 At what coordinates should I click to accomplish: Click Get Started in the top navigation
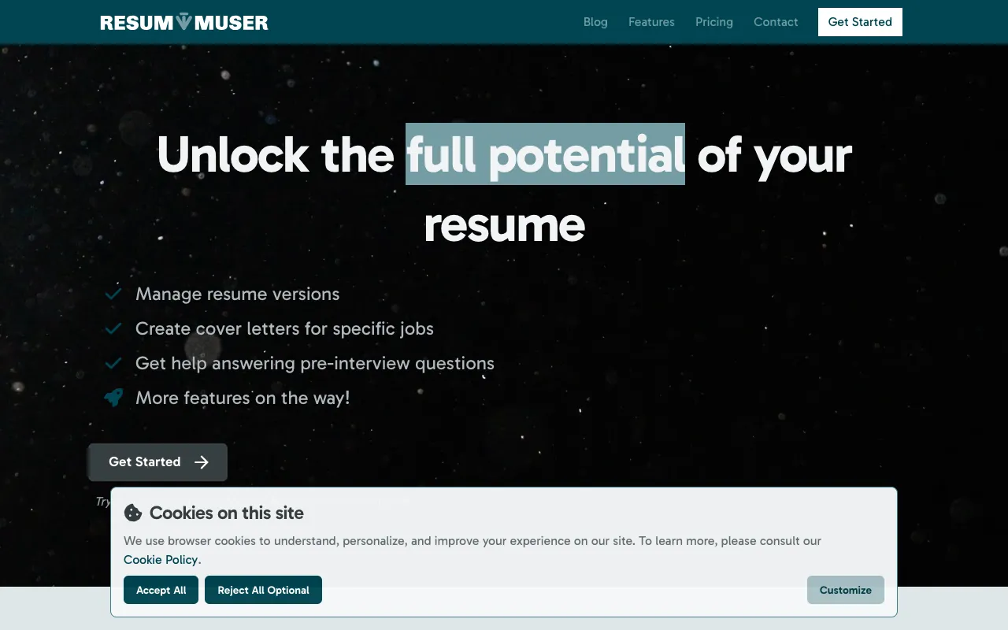(860, 22)
